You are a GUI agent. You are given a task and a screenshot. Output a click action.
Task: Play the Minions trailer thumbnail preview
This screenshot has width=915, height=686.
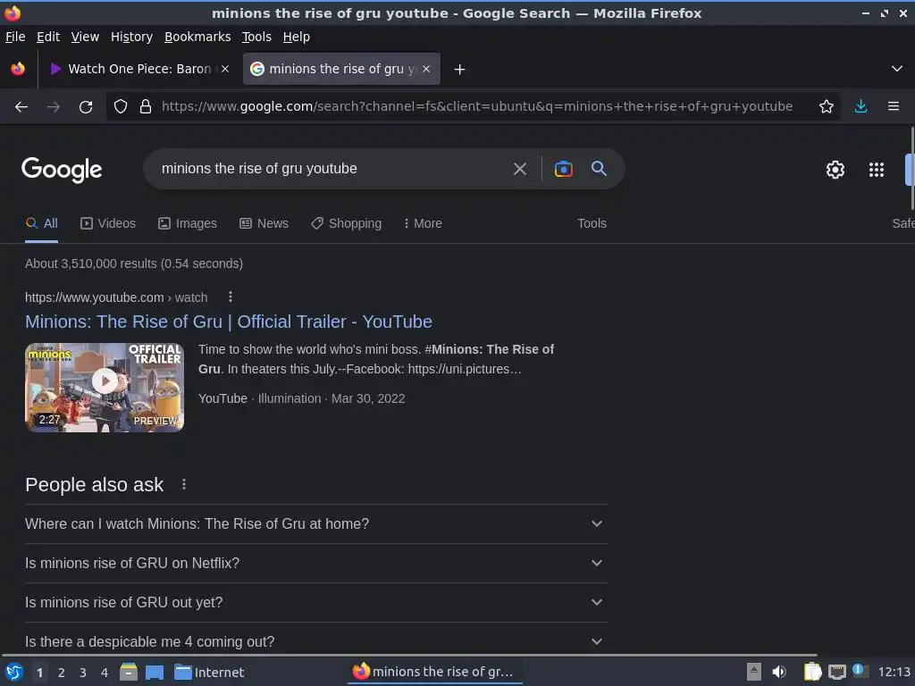point(105,388)
